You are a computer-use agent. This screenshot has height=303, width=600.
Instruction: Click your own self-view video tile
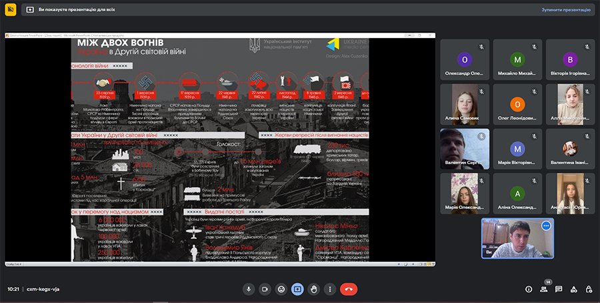click(517, 238)
